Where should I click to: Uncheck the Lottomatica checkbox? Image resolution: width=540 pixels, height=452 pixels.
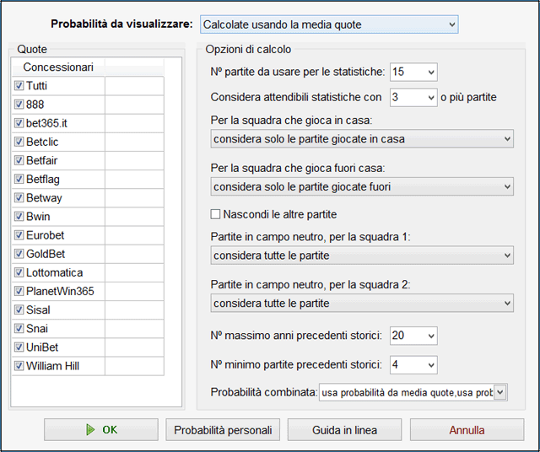tap(19, 272)
